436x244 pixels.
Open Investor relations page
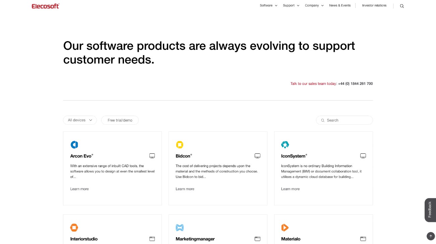tap(374, 6)
